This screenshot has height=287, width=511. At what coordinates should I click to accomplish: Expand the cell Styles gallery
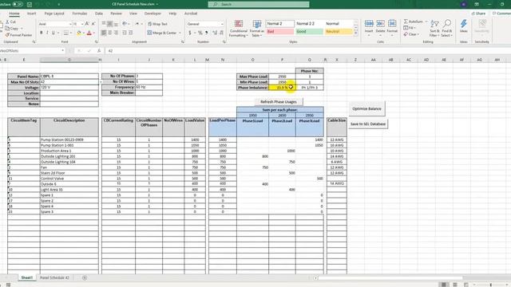pos(356,33)
